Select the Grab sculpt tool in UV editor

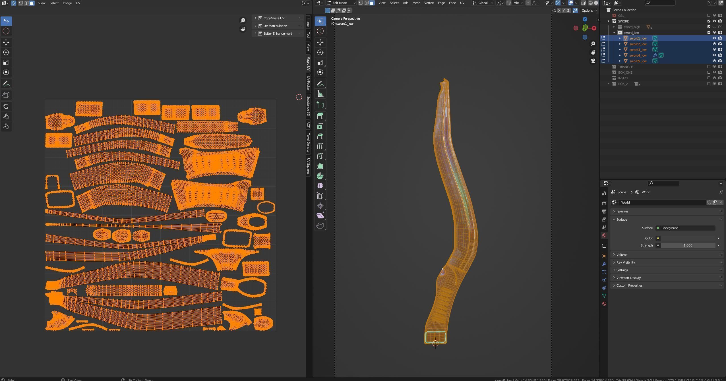[6, 106]
